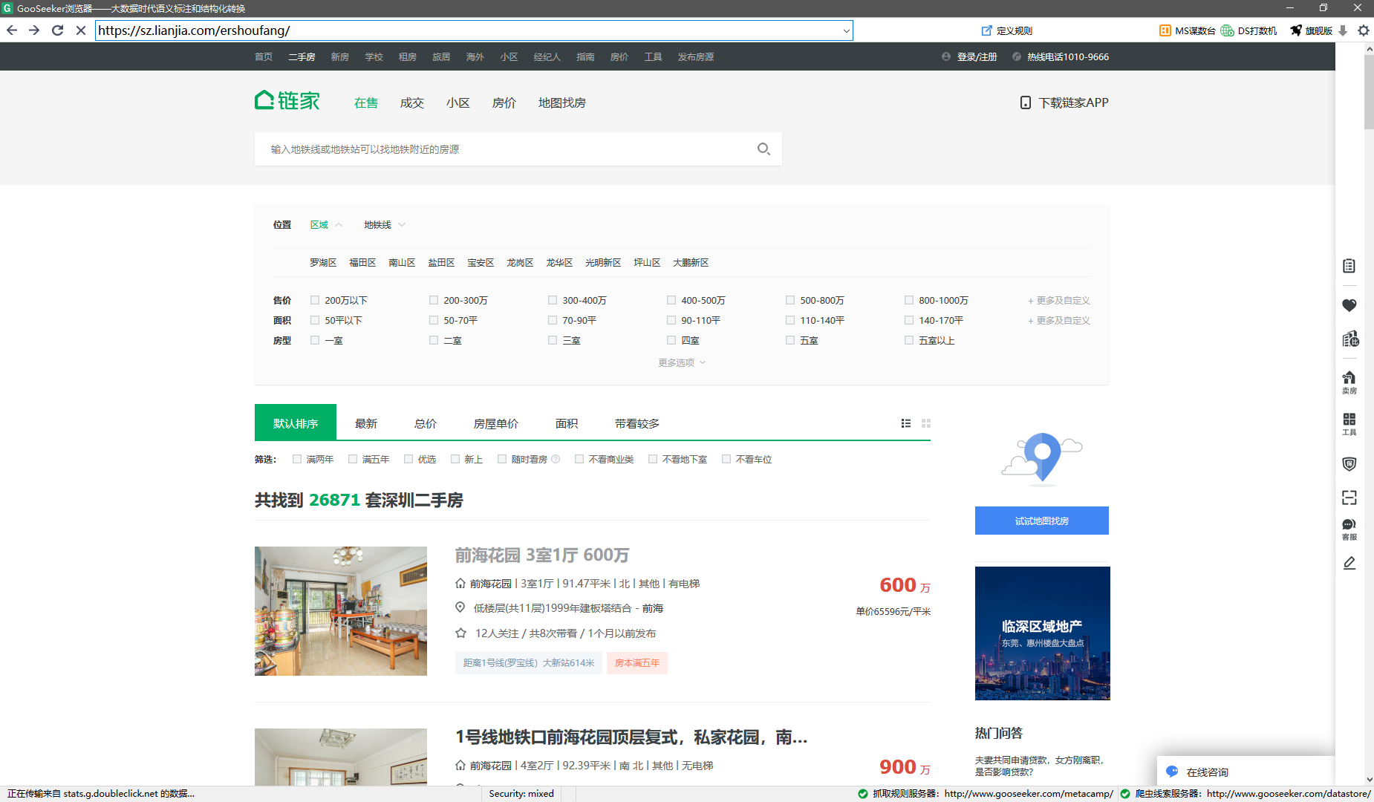This screenshot has width=1374, height=802.
Task: Select the 默认排序 sort tab
Action: coord(296,423)
